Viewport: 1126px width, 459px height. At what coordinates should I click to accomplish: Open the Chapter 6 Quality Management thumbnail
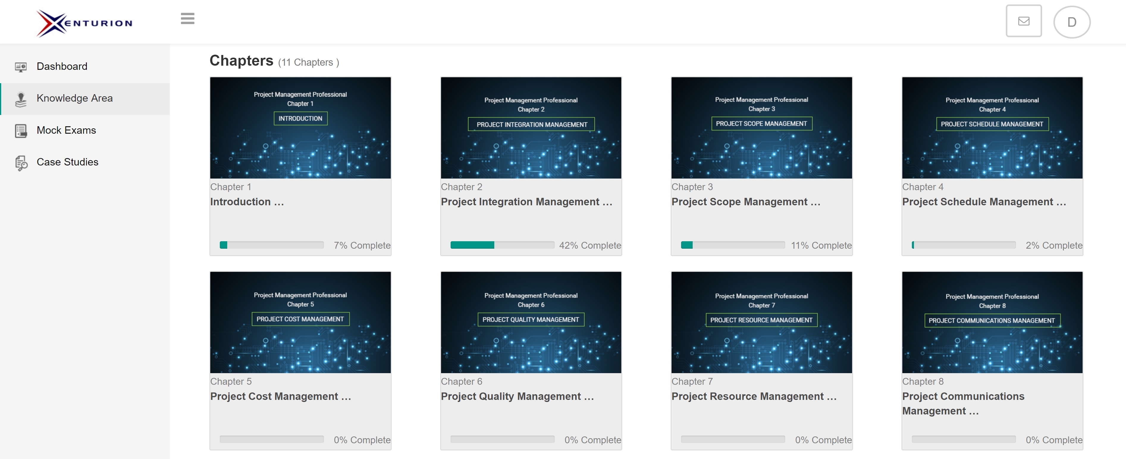click(531, 322)
